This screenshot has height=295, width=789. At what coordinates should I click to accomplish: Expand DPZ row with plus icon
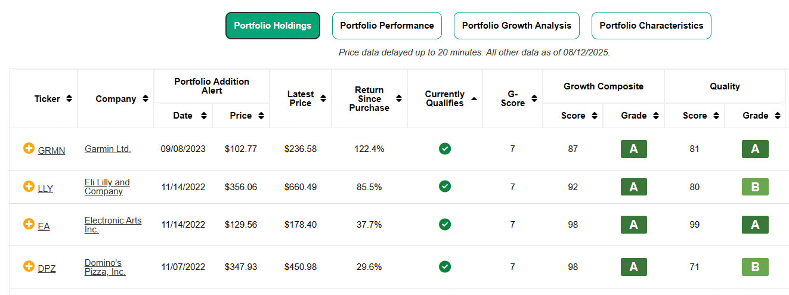(29, 266)
